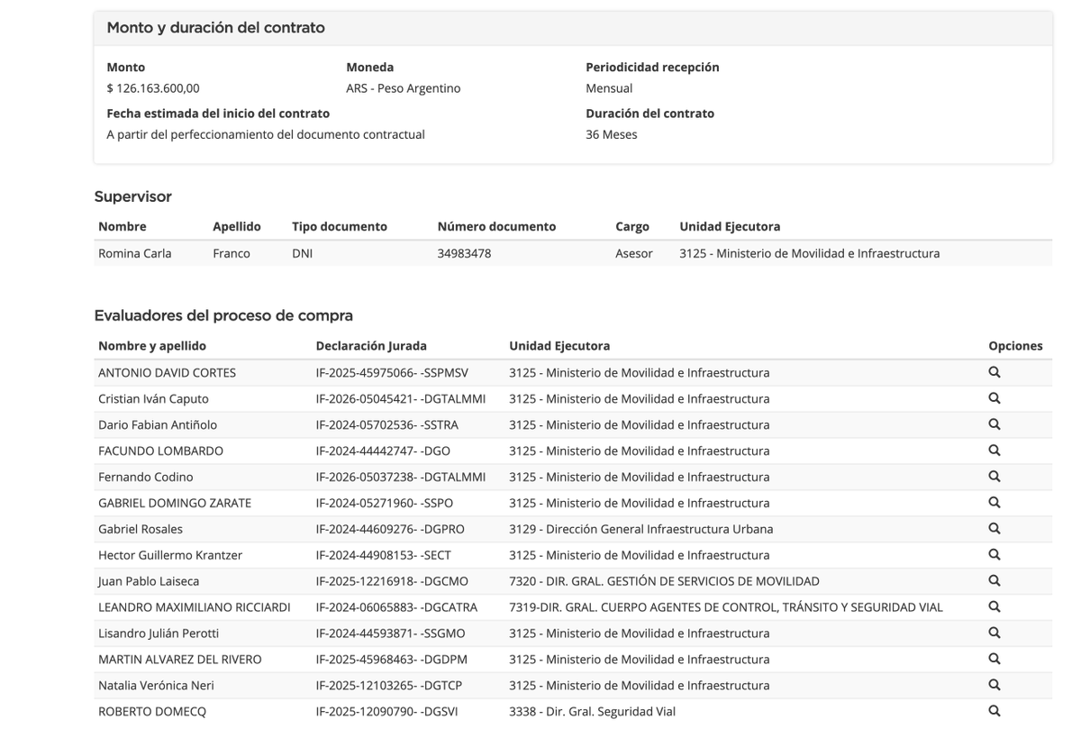Image resolution: width=1081 pixels, height=738 pixels.
Task: Click the 'Mensual' periodicity value
Action: pyautogui.click(x=609, y=88)
